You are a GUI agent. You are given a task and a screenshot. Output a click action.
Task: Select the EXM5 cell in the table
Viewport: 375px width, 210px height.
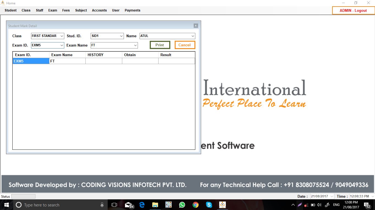(31, 61)
